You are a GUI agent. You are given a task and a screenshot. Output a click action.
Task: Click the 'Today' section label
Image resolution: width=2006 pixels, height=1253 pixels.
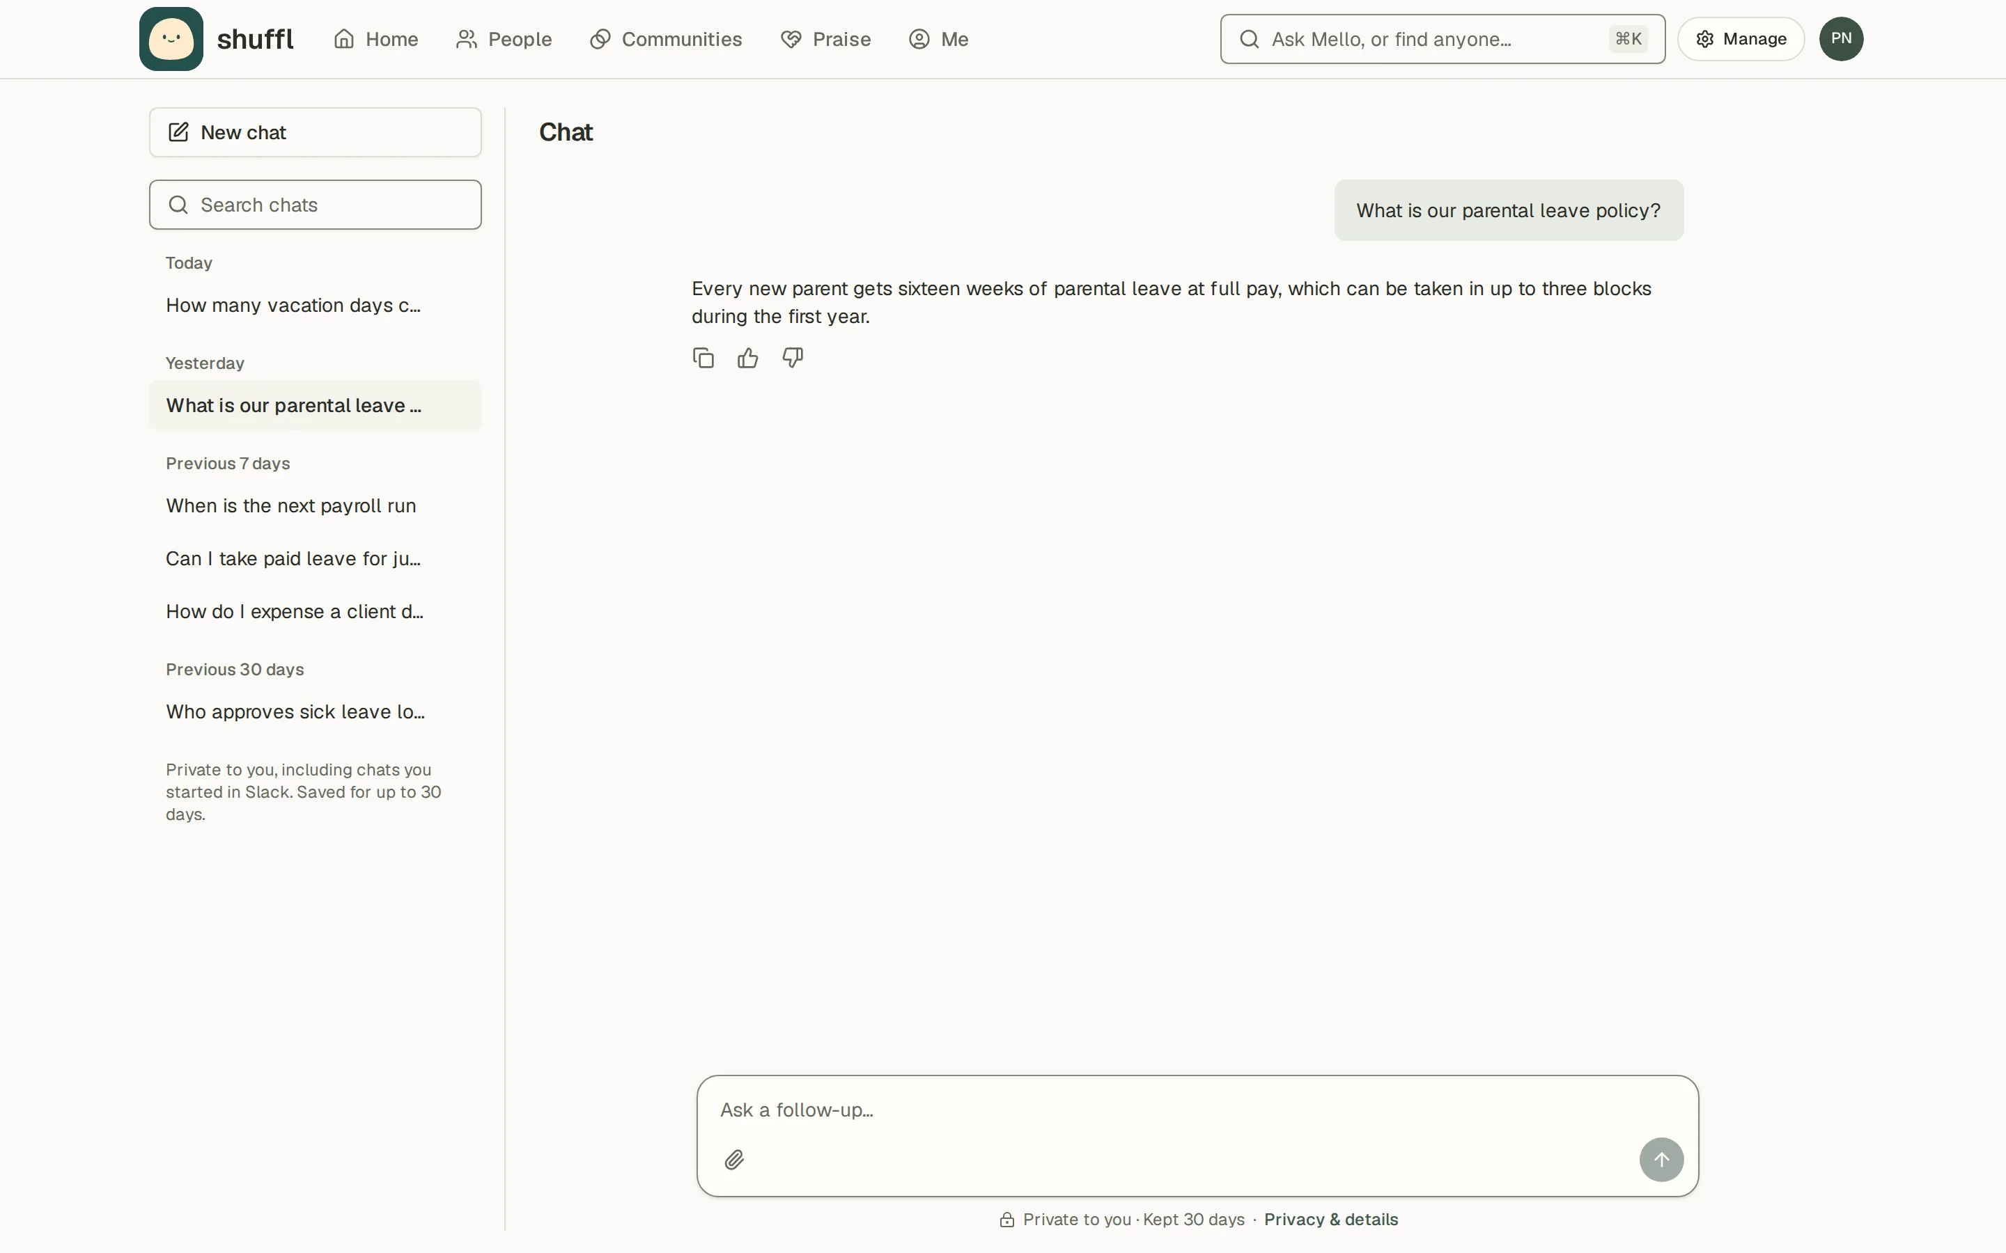[189, 262]
